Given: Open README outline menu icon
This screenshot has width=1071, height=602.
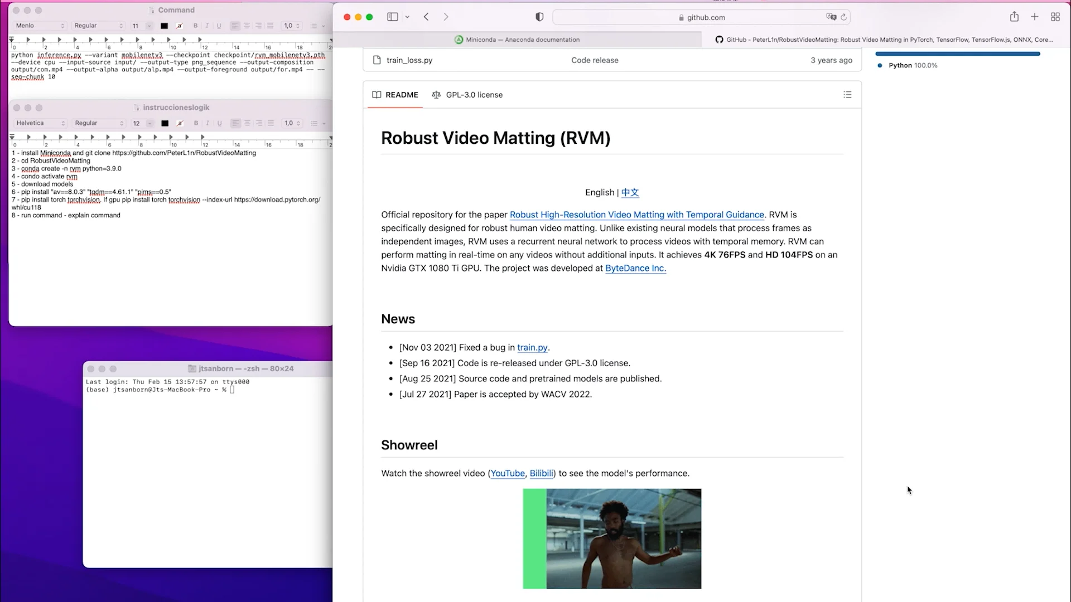Looking at the screenshot, I should click(x=847, y=95).
